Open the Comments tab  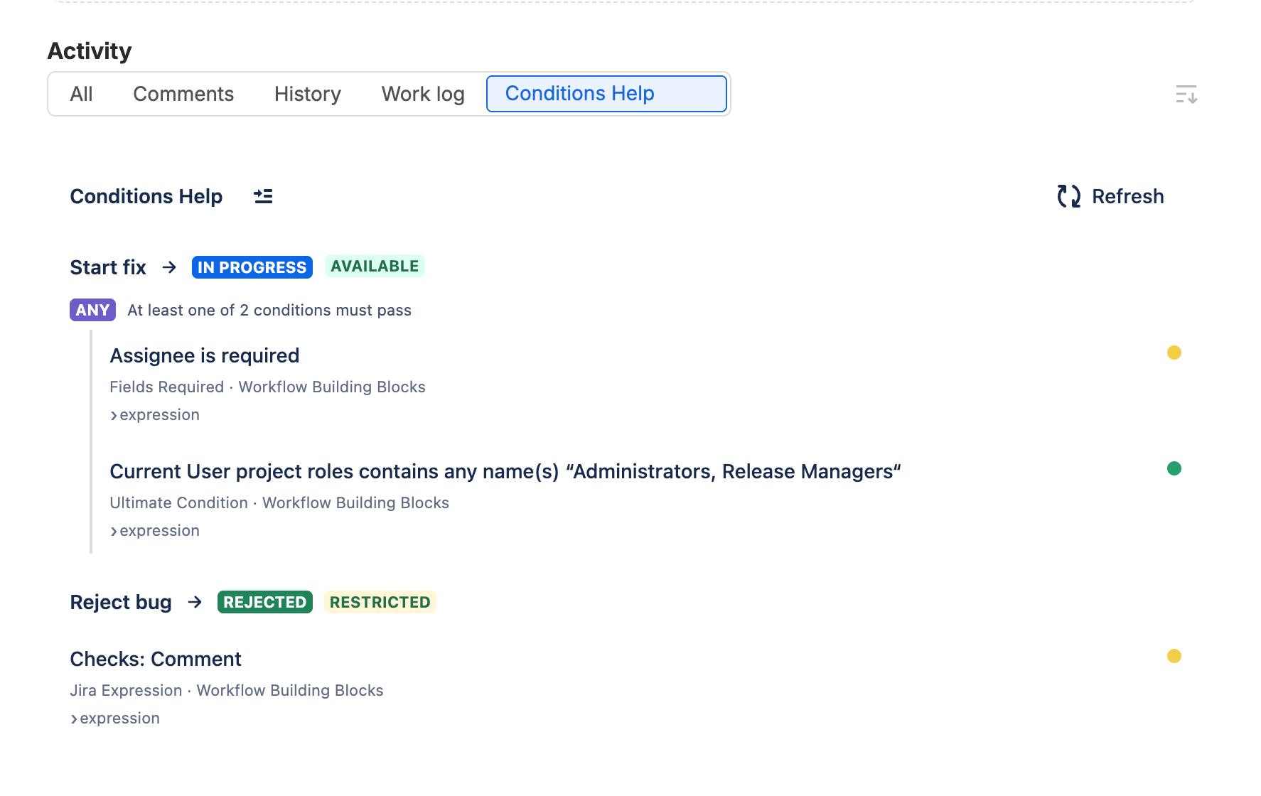tap(183, 94)
